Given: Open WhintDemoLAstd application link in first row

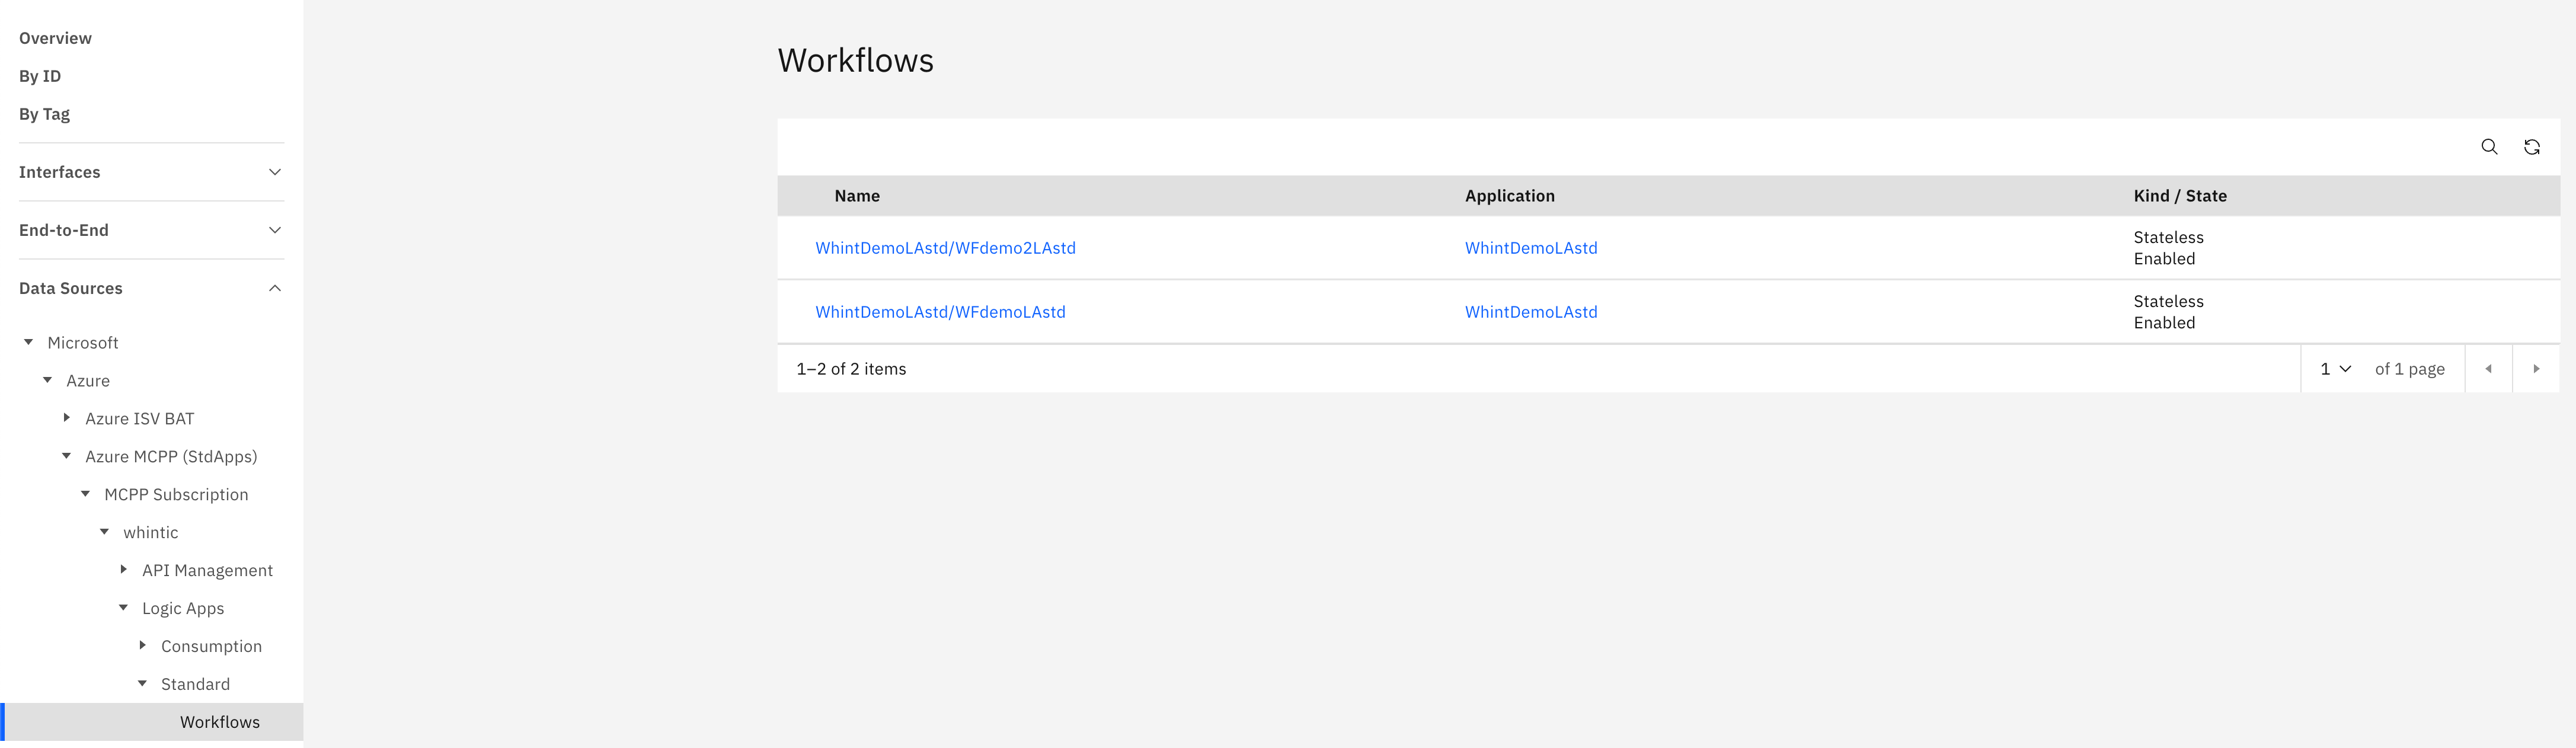Looking at the screenshot, I should 1530,248.
